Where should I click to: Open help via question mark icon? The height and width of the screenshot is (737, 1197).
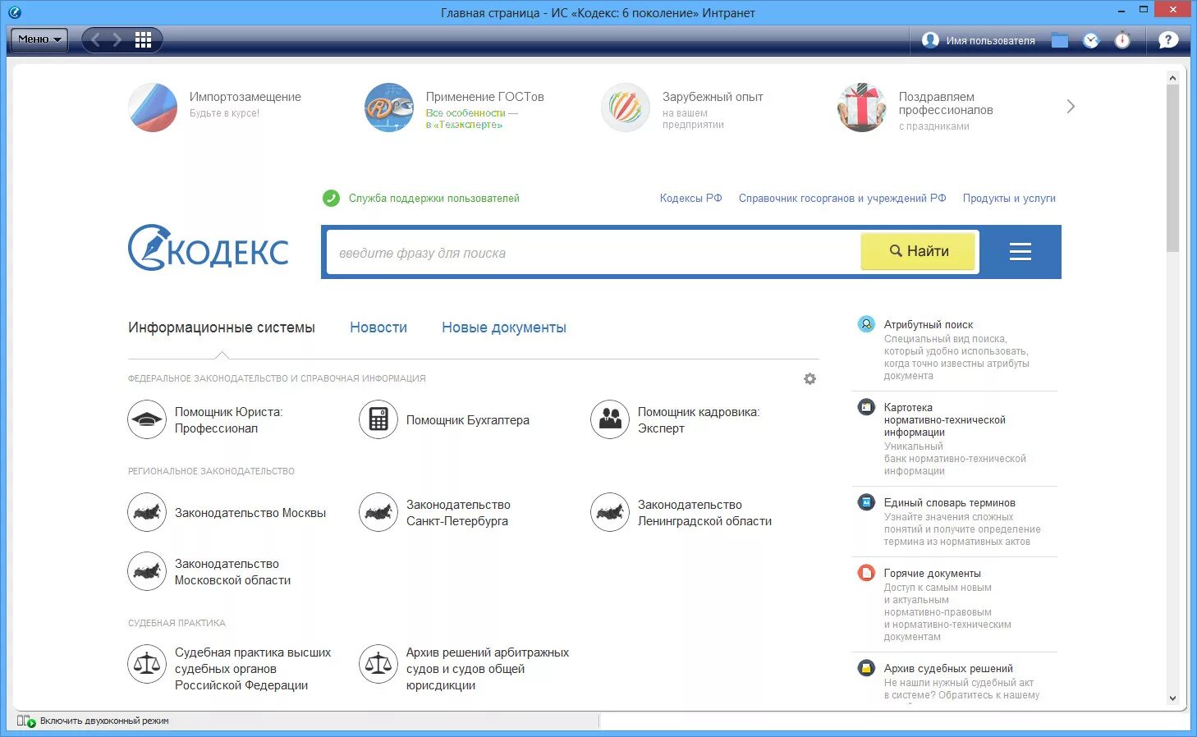pyautogui.click(x=1168, y=40)
